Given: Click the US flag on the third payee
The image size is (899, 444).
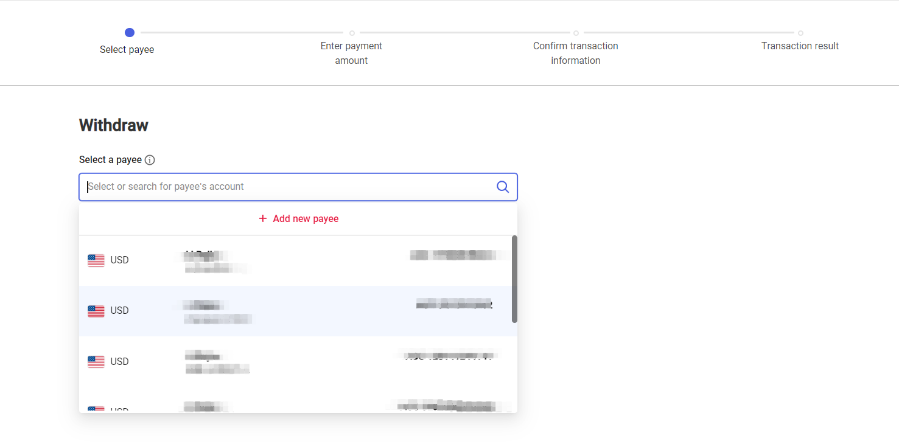Looking at the screenshot, I should click(x=96, y=362).
